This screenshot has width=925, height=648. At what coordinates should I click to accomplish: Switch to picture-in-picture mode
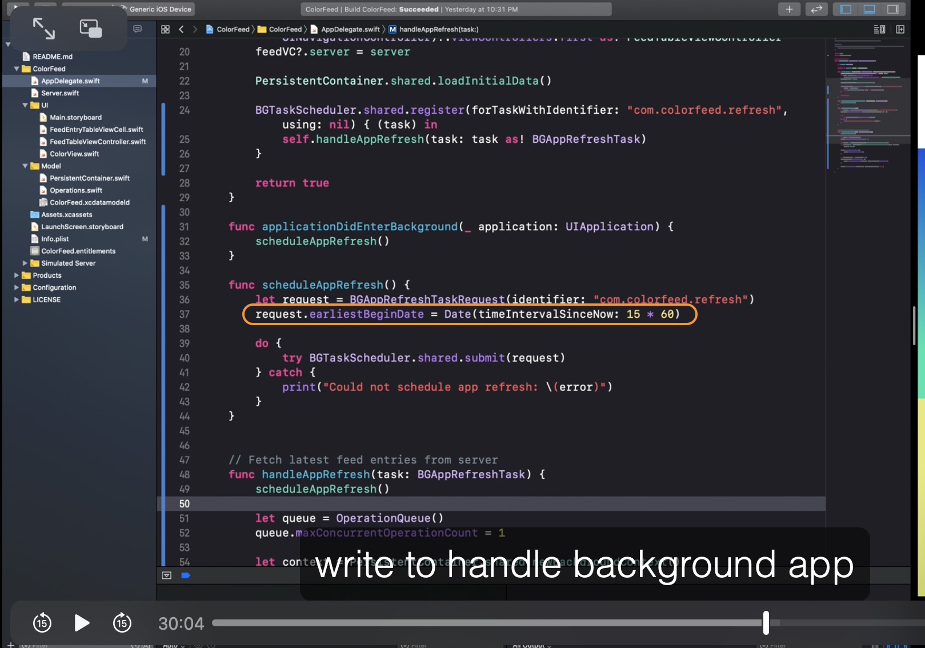(90, 29)
